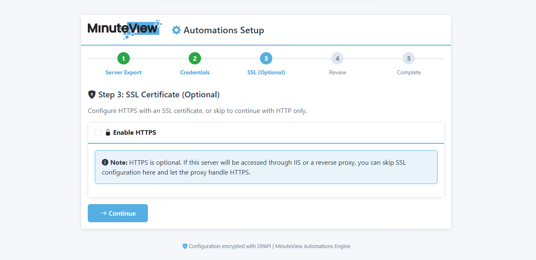Click the blue SSL step circle numbered 3
Image resolution: width=536 pixels, height=260 pixels.
click(266, 58)
